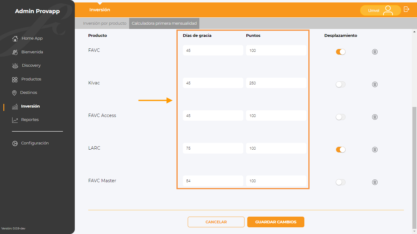Navigate to Discovery section
This screenshot has width=417, height=234.
pyautogui.click(x=31, y=66)
